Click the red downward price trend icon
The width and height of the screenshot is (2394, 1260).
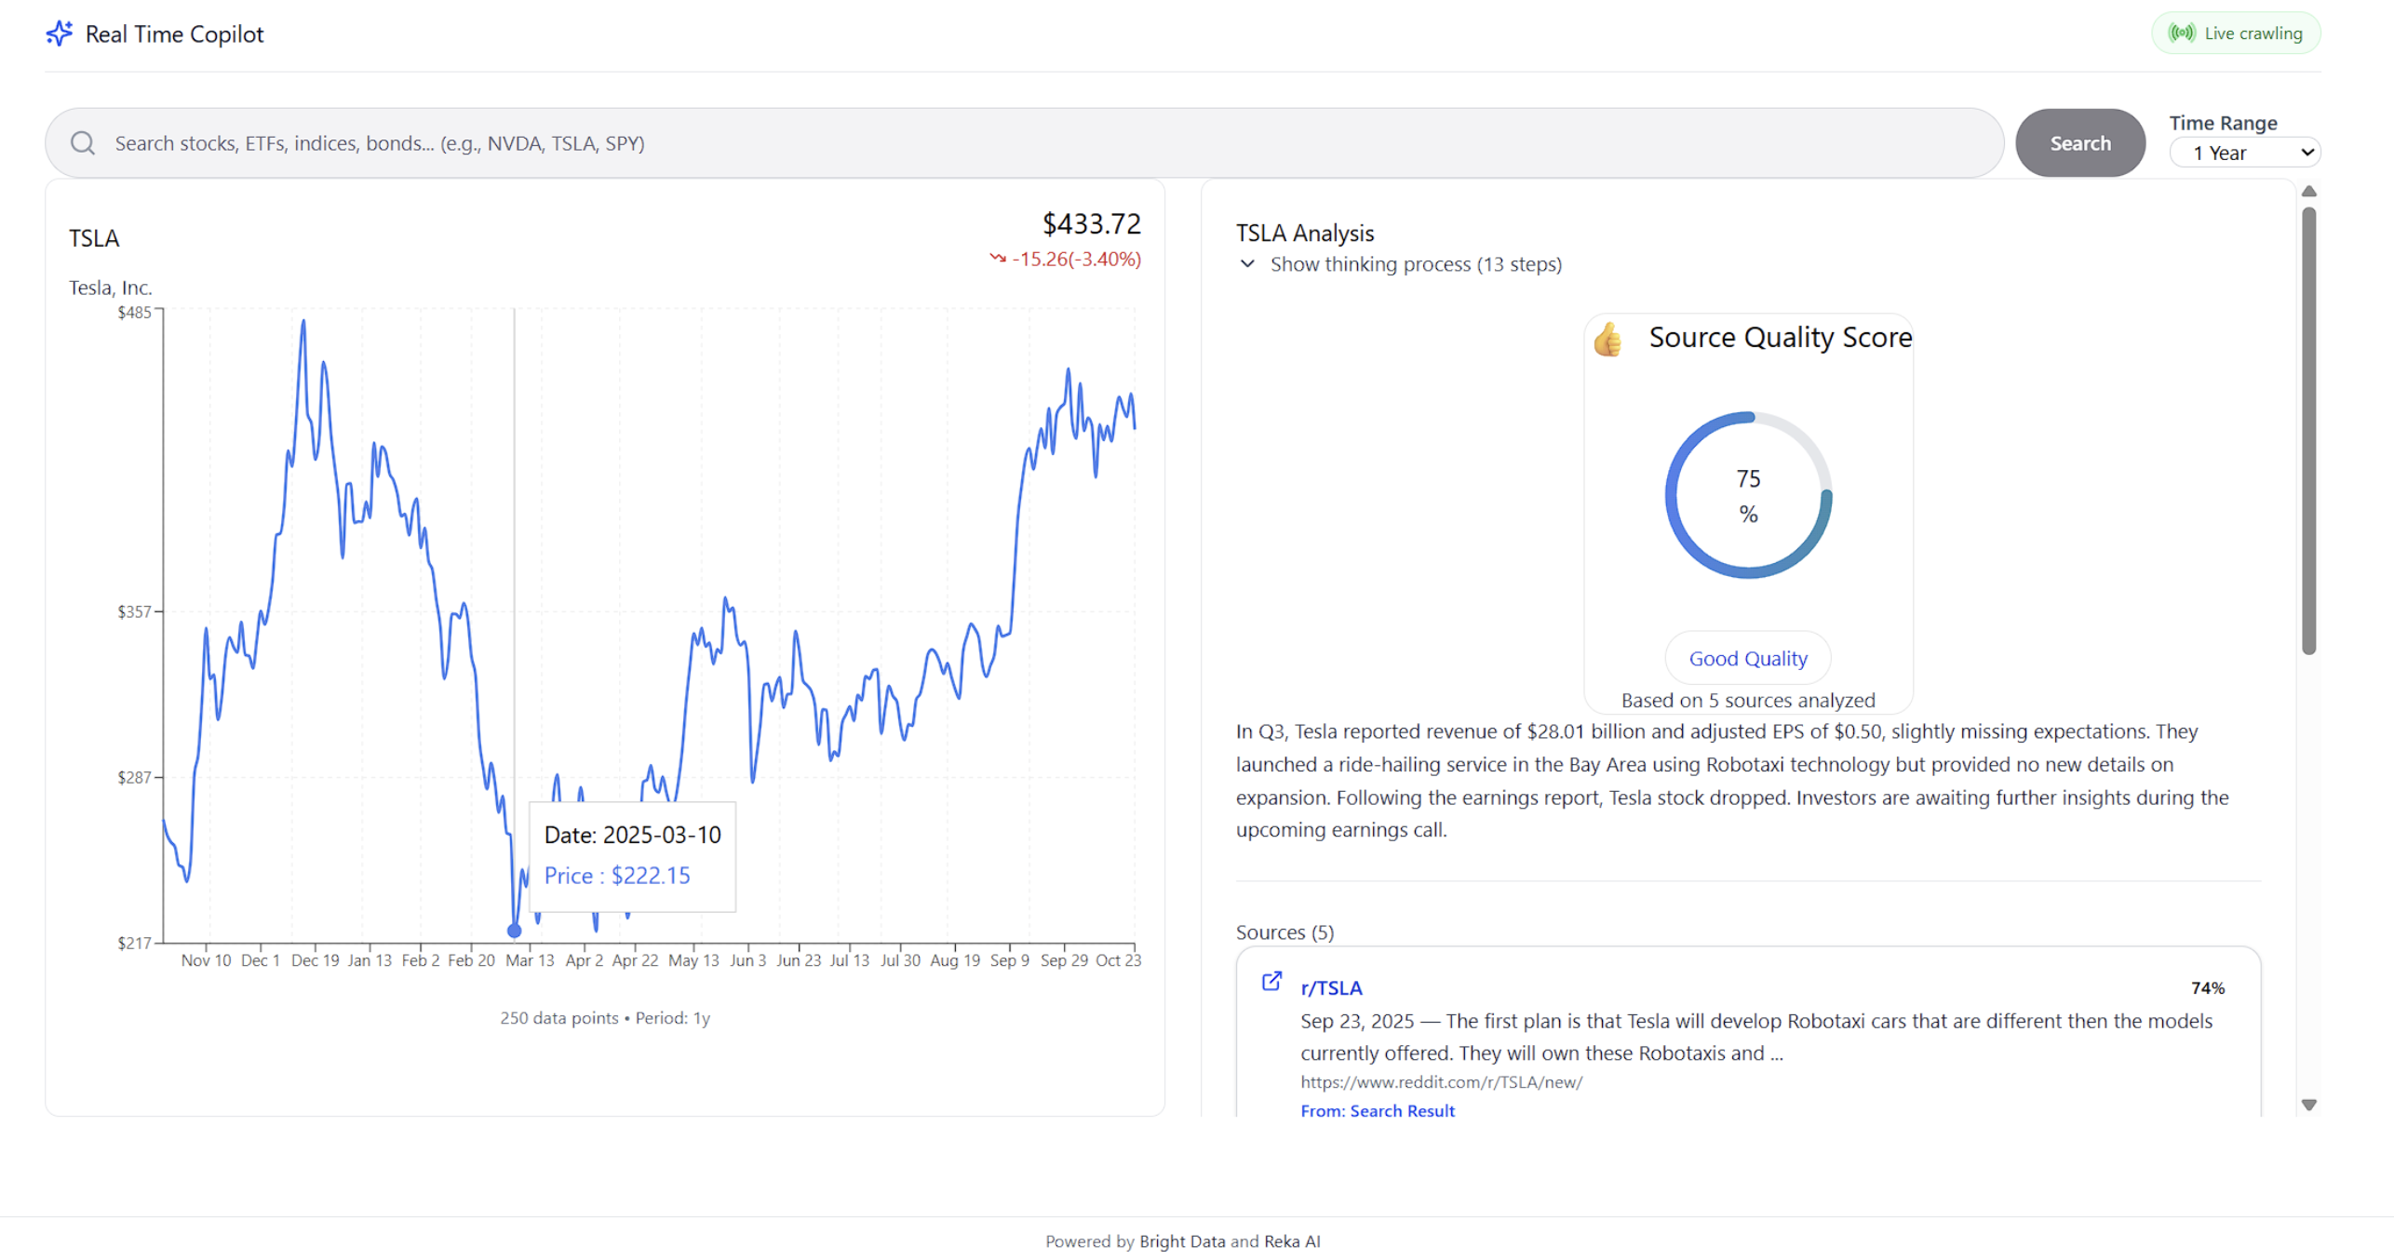[x=997, y=259]
